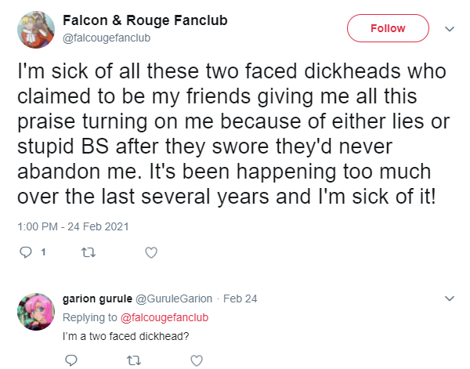
Task: Reply to garion gurule's comment
Action: click(71, 360)
